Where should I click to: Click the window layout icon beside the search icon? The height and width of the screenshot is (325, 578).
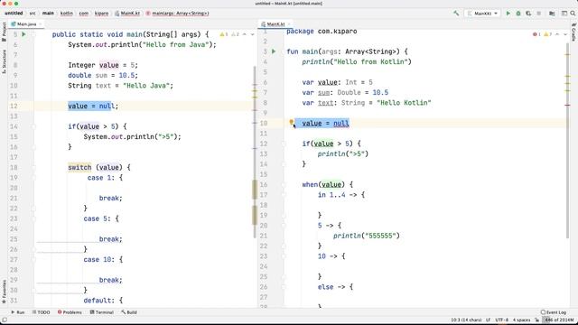[564, 14]
